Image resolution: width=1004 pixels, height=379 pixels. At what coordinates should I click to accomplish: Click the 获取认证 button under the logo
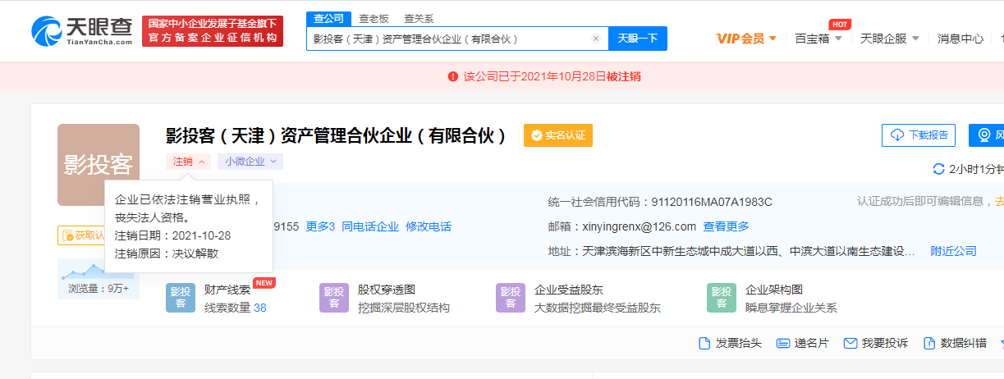(81, 235)
